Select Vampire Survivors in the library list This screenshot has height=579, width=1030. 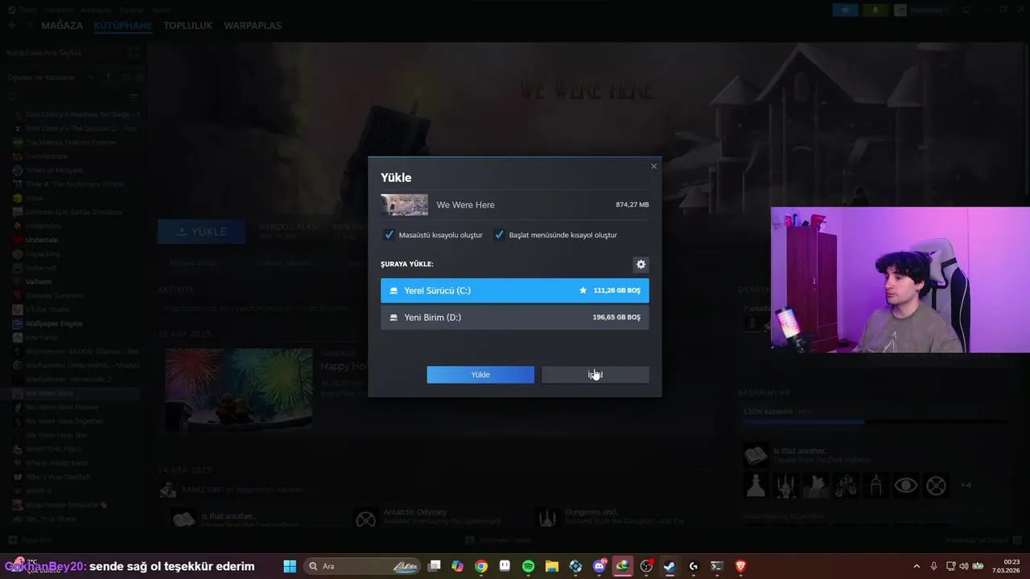55,295
